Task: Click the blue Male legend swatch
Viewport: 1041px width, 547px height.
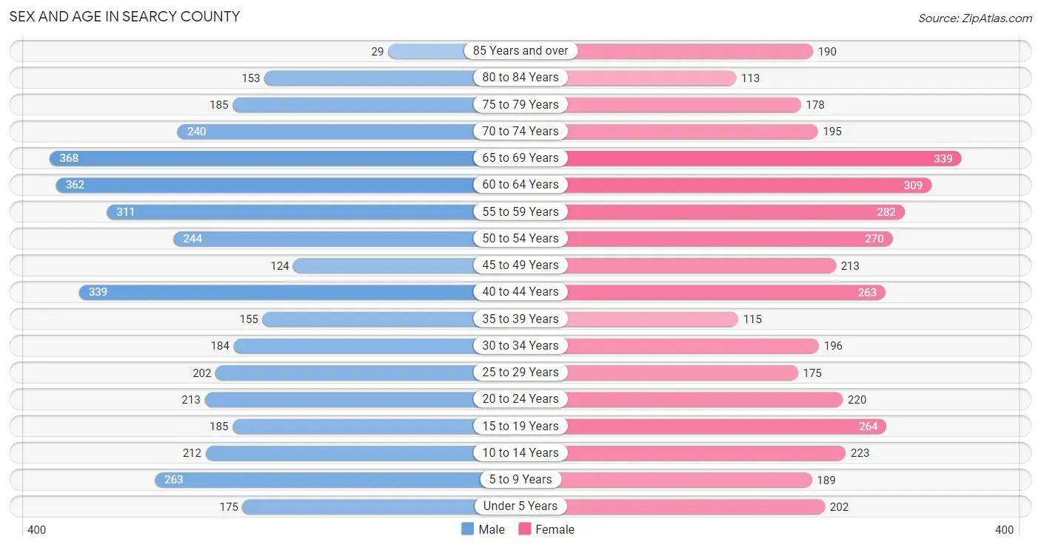Action: 467,529
